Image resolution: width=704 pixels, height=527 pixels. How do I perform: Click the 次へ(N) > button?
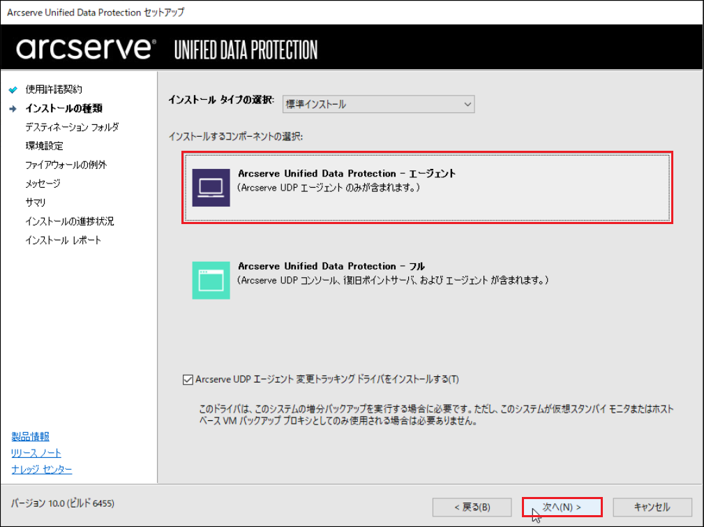click(x=562, y=507)
